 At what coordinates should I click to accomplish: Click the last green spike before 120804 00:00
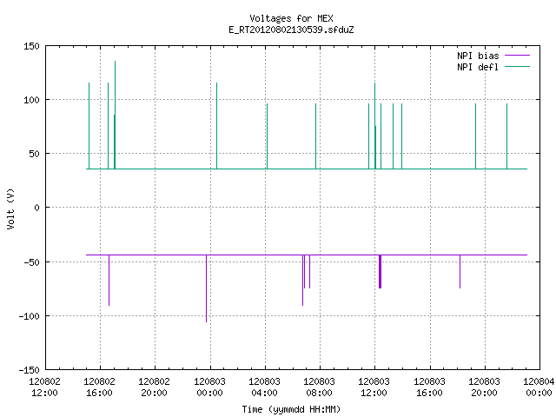tap(507, 136)
